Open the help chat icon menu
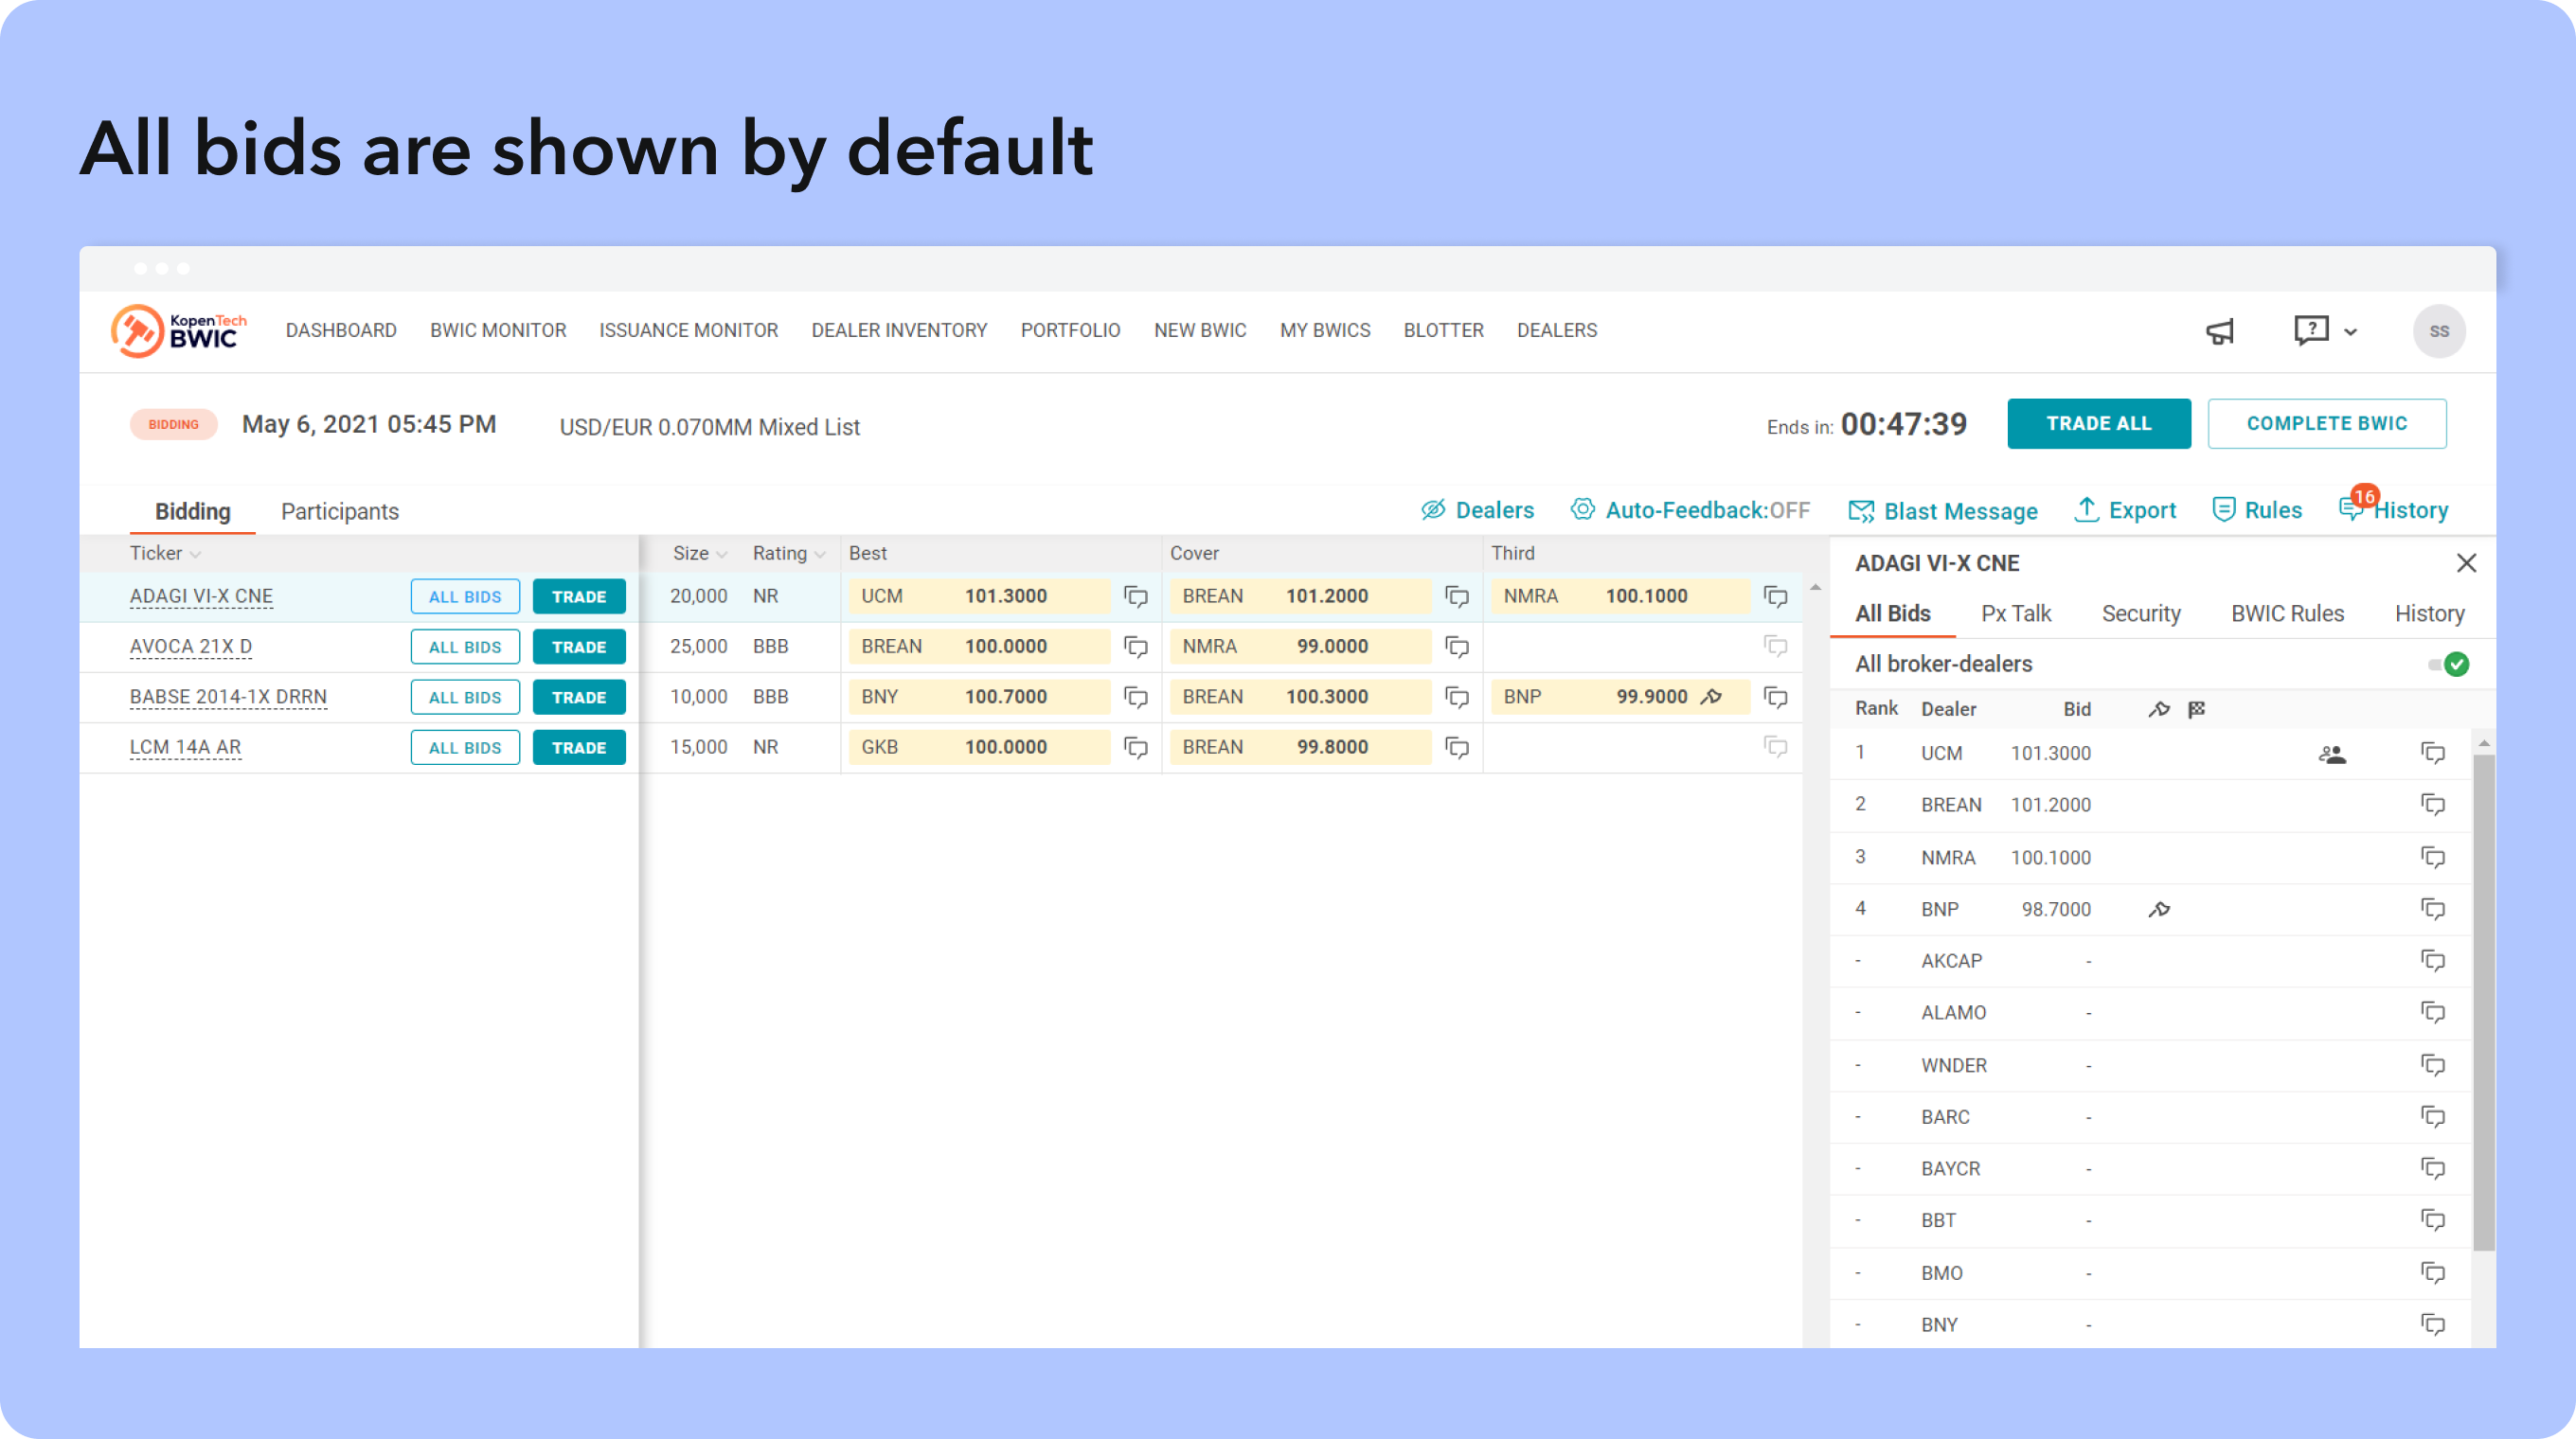This screenshot has height=1439, width=2576. 2311,329
